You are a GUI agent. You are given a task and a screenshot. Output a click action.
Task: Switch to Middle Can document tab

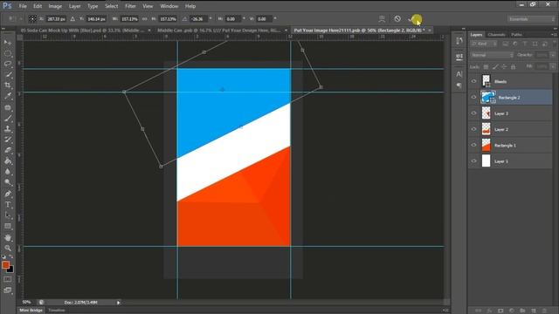(x=219, y=31)
